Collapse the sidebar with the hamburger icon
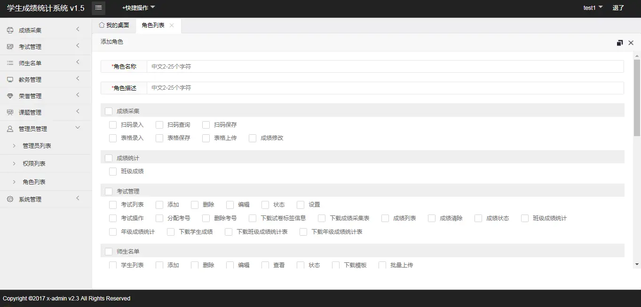Screen dimensions: 641x307 pyautogui.click(x=98, y=8)
